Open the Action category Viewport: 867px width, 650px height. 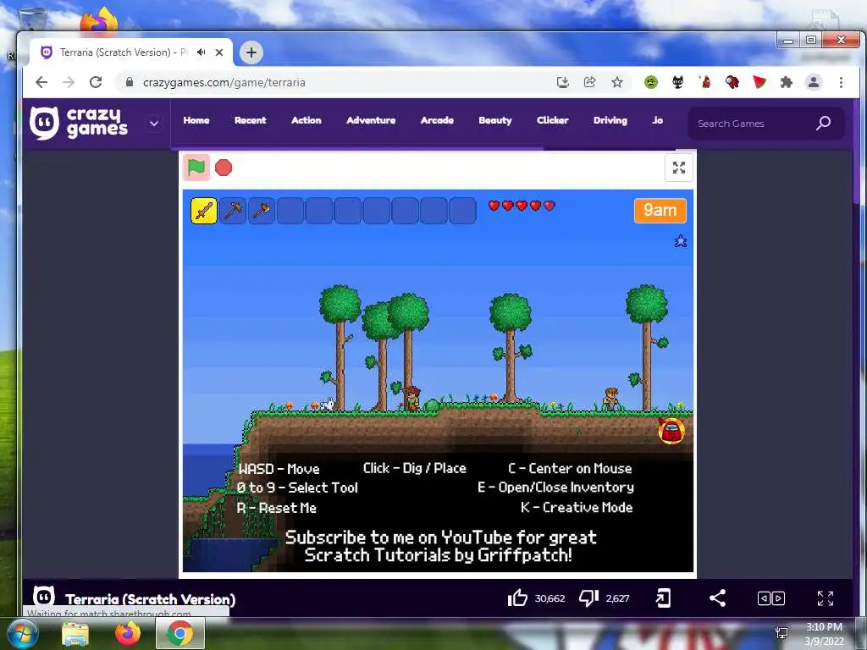[x=306, y=120]
